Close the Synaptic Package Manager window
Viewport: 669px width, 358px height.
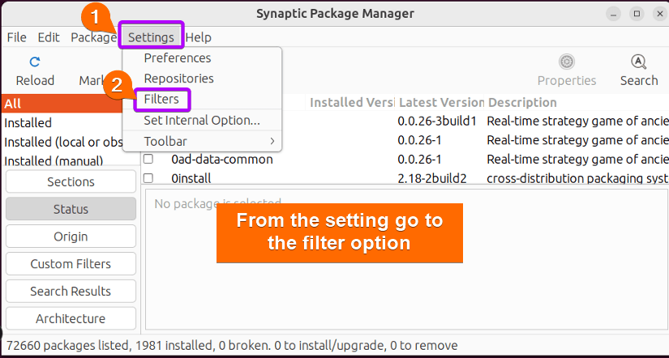click(x=659, y=14)
